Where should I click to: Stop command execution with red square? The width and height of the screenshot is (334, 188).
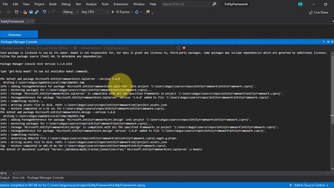184,48
